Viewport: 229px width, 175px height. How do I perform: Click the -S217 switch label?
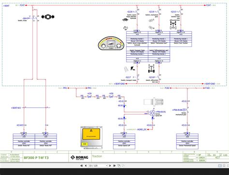128,77
